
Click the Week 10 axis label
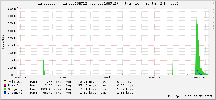65,78
